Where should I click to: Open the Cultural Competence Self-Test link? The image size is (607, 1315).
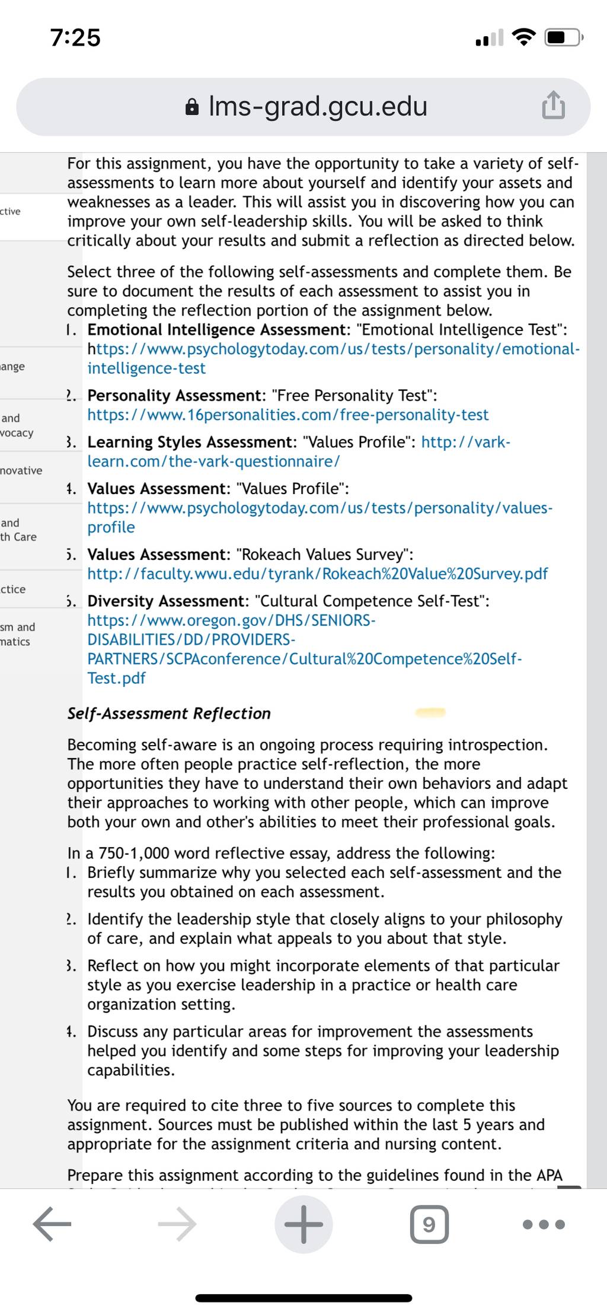click(305, 649)
